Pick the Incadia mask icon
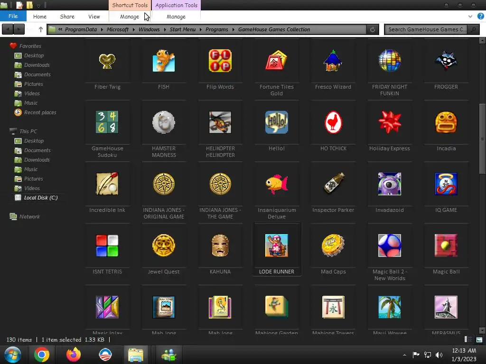The height and width of the screenshot is (364, 486). (x=446, y=122)
